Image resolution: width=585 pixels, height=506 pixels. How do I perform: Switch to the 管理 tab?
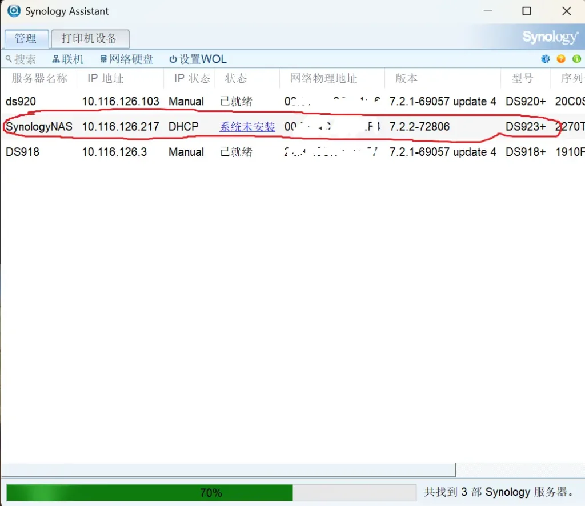coord(25,38)
